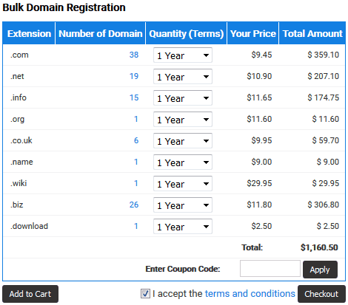Open the .name term dropdown
348x305 pixels.
tap(183, 162)
